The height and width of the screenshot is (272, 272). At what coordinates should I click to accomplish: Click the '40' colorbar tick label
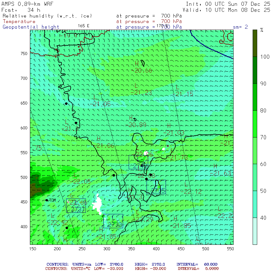[x=263, y=218]
